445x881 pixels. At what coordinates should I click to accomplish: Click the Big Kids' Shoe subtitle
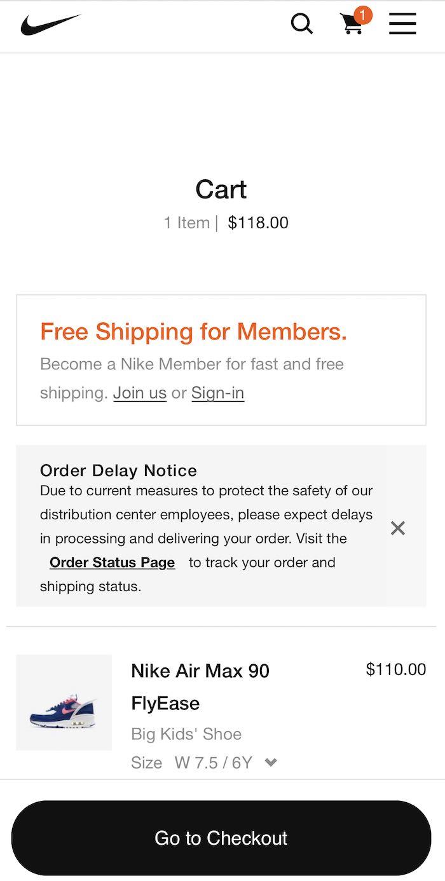[x=186, y=734]
